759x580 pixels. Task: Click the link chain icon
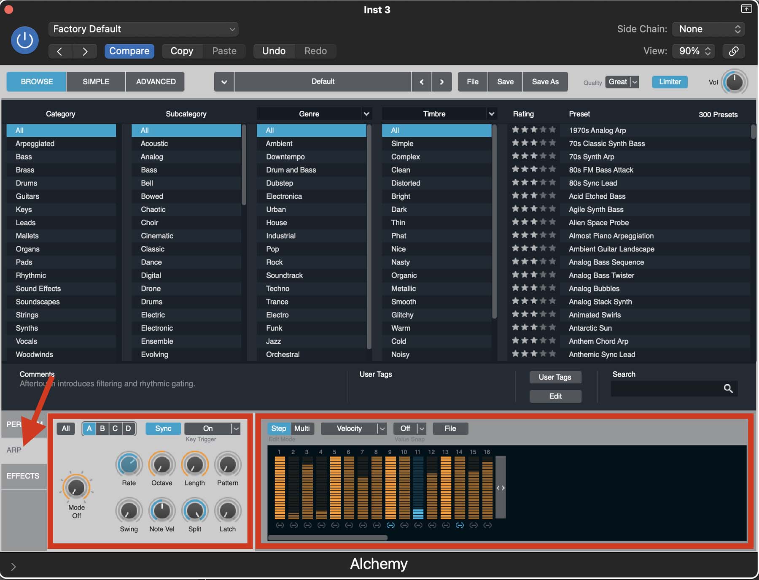point(734,51)
